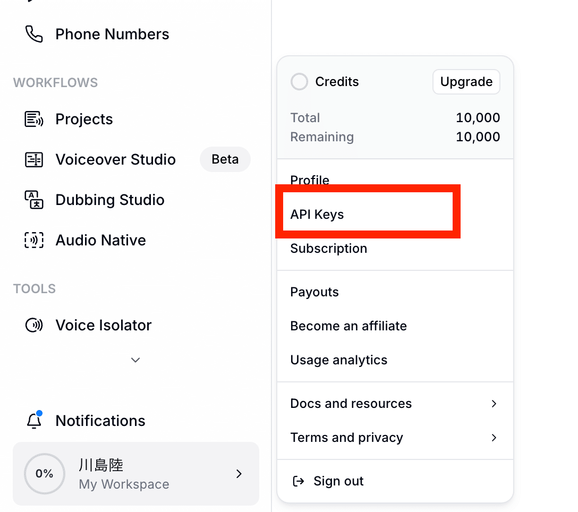Viewport: 578px width, 512px height.
Task: Open the API Keys menu item
Action: tap(317, 215)
